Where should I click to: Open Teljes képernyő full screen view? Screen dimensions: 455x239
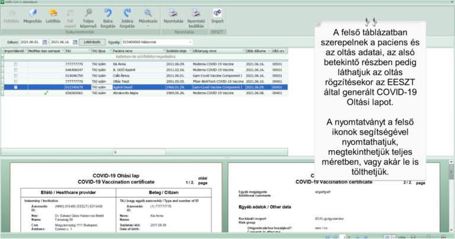point(89,16)
